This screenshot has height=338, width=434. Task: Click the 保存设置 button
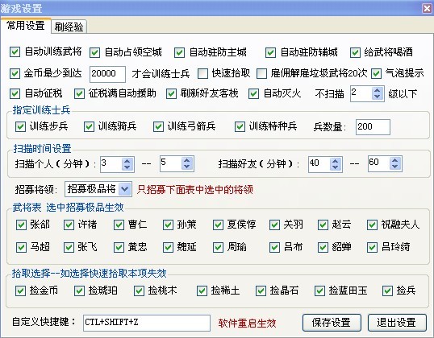(x=332, y=322)
